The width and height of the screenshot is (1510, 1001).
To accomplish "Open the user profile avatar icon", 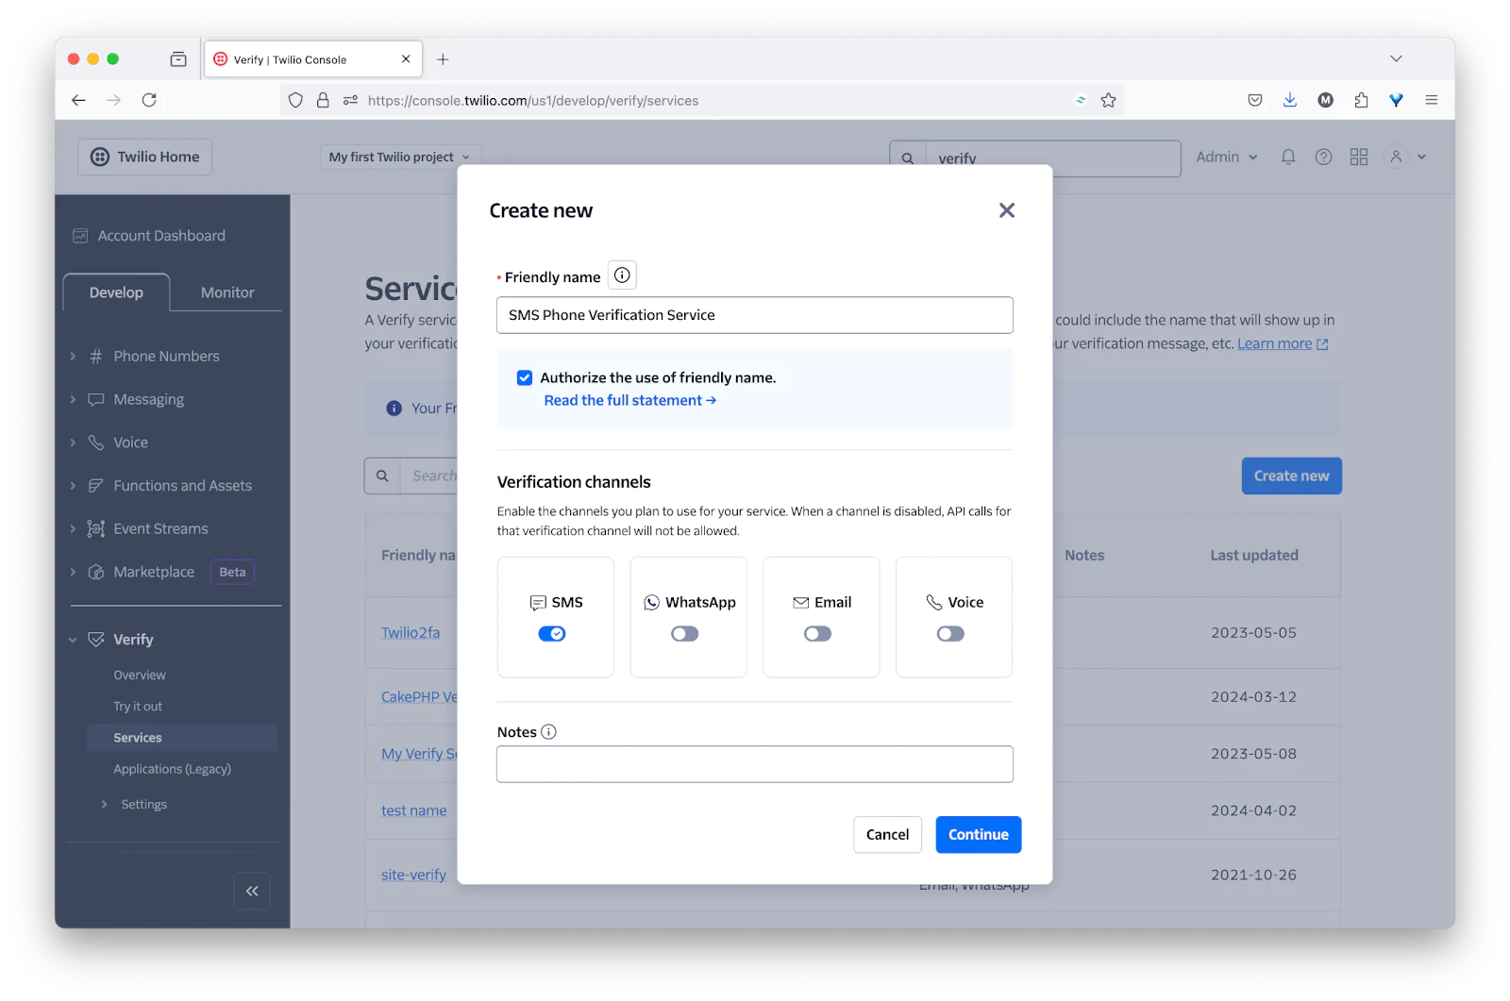I will click(1396, 158).
